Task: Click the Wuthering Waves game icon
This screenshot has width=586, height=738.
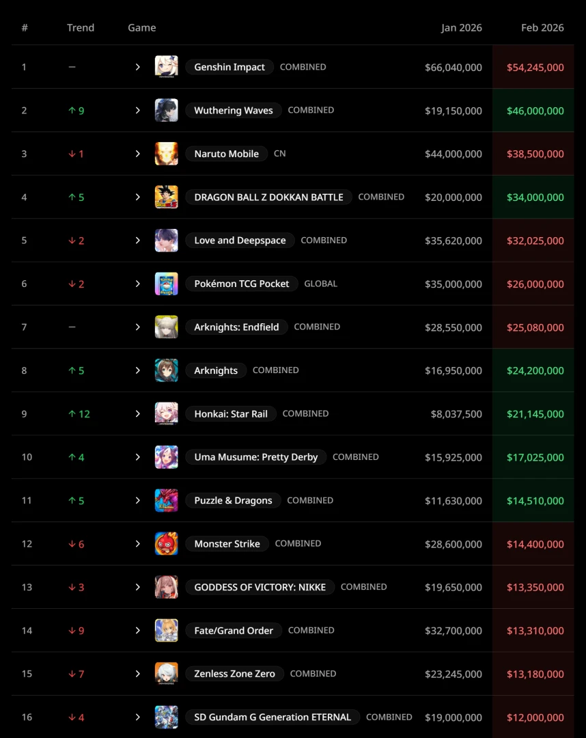Action: [x=166, y=110]
